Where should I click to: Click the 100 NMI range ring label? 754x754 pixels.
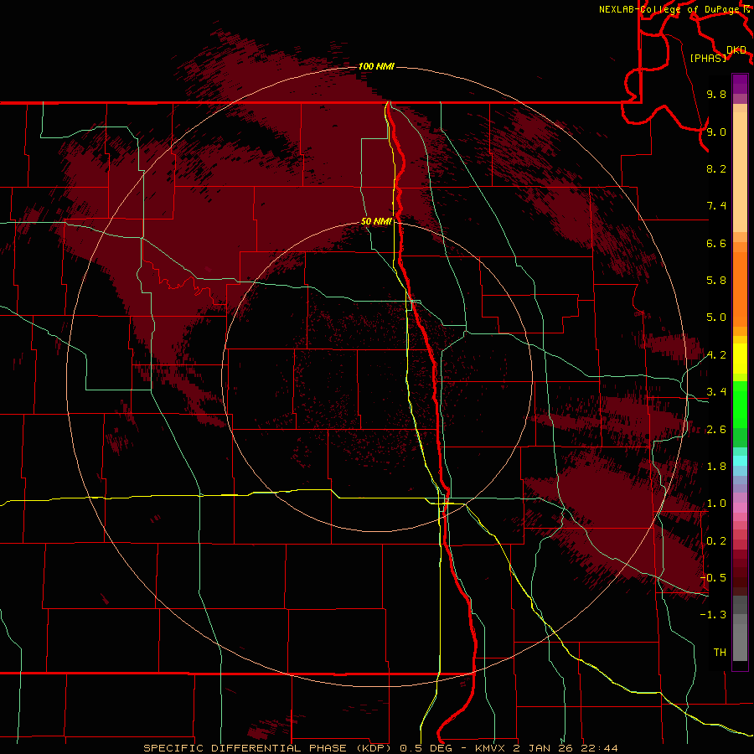376,66
